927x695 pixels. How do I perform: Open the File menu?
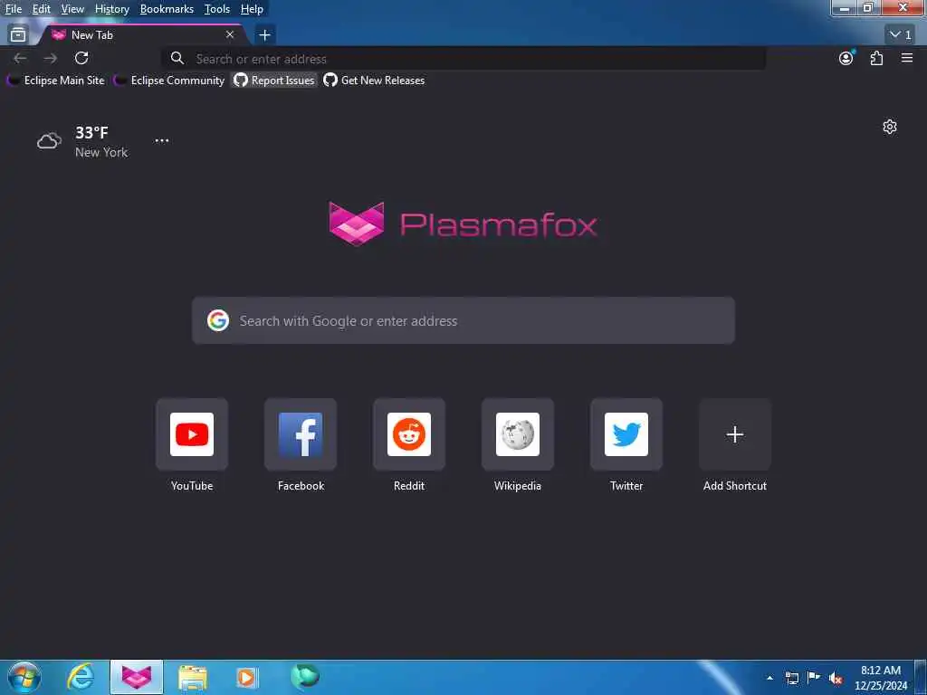[x=13, y=9]
